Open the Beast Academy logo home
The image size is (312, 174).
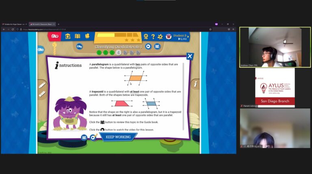point(54,36)
